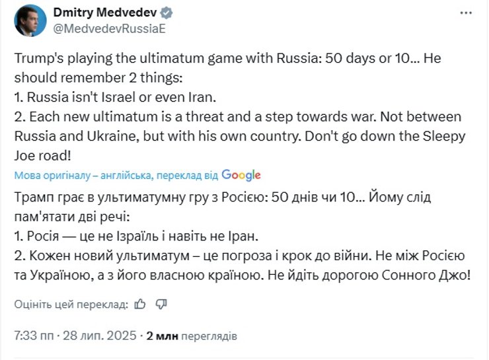Rate translation with thumbs down
Screen dimensions: 489x360
point(161,304)
